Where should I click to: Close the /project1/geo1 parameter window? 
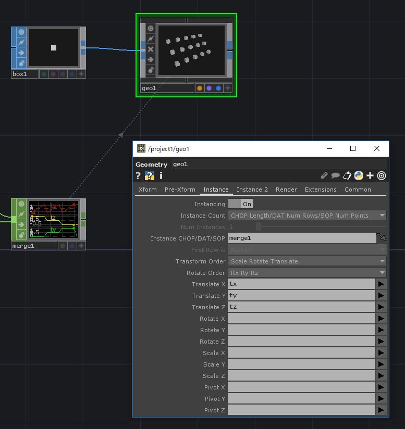pos(377,148)
